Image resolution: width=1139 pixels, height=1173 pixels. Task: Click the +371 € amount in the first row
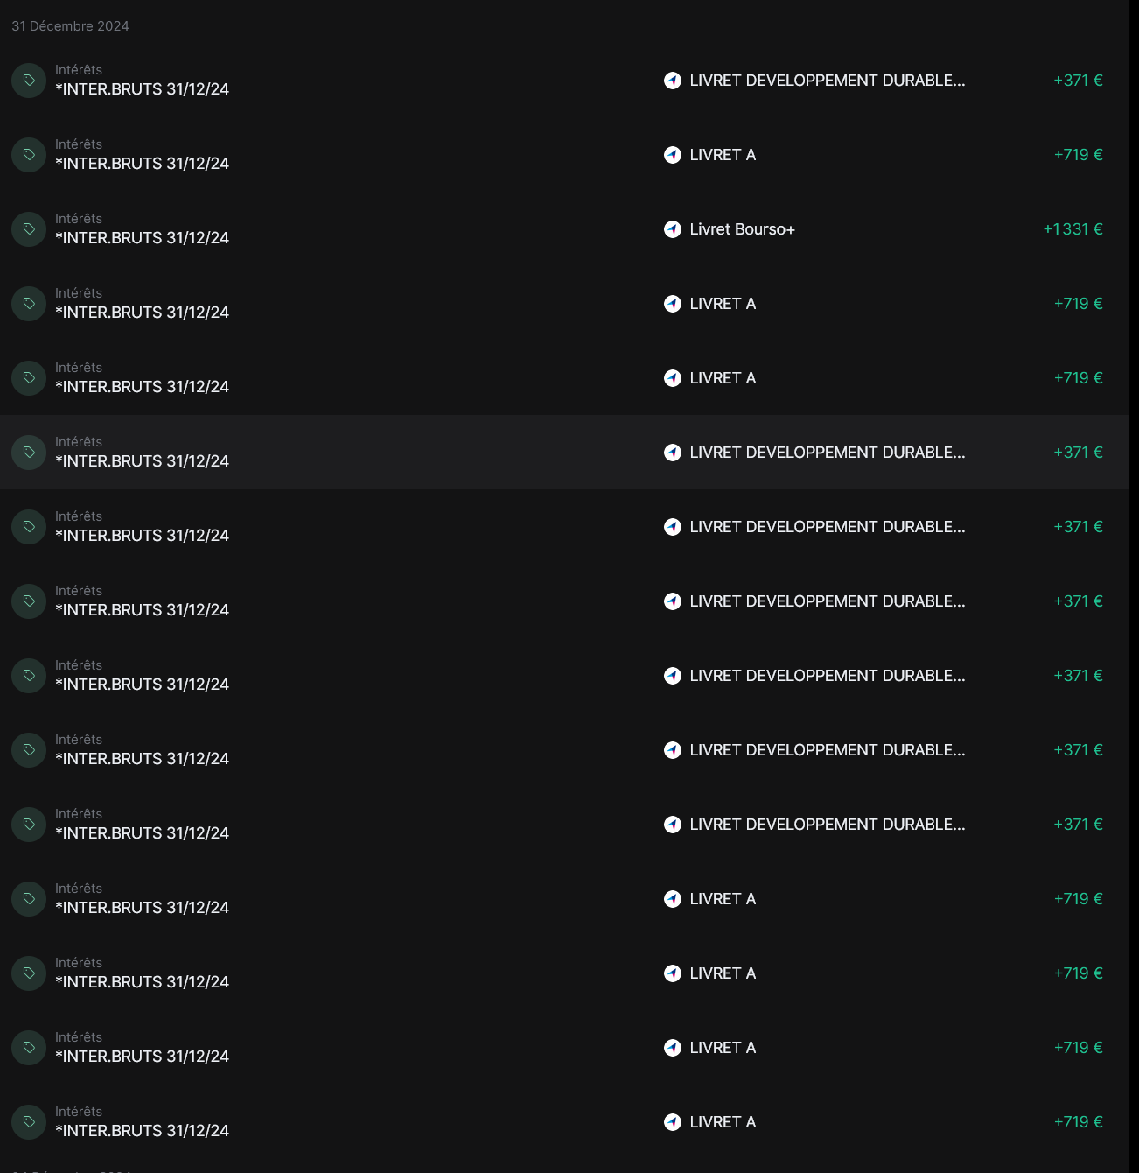1078,81
